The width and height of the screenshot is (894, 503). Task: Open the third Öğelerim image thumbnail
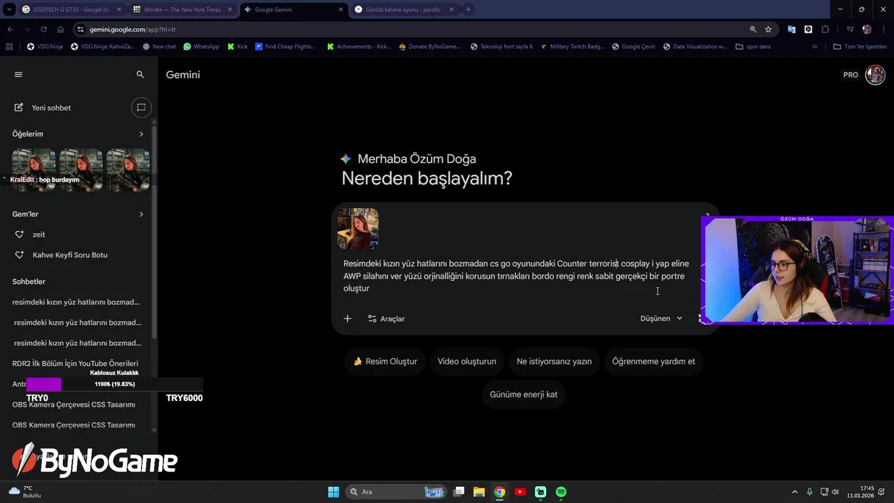(x=128, y=169)
